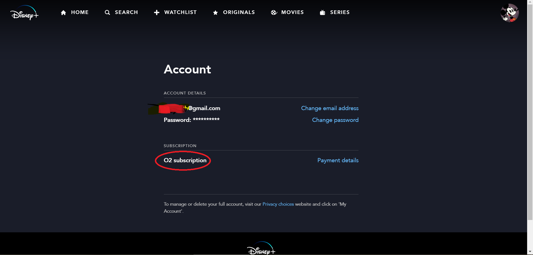Select Movies in the navigation bar
Screen dimensions: 533x255
coord(292,12)
